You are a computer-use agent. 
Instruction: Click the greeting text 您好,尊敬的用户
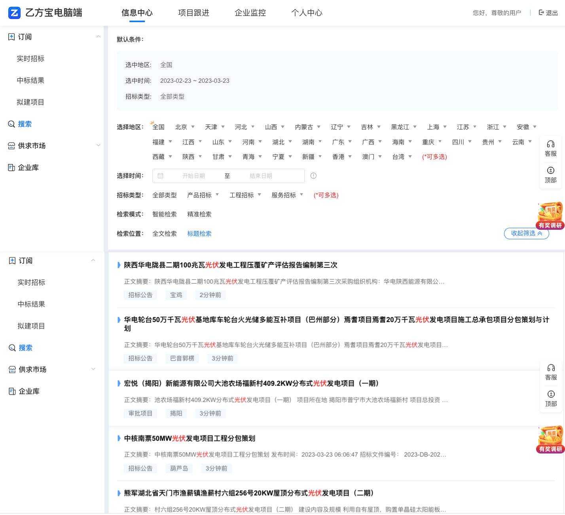tap(497, 13)
